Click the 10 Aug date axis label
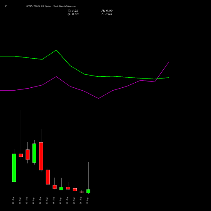 coord(13,200)
